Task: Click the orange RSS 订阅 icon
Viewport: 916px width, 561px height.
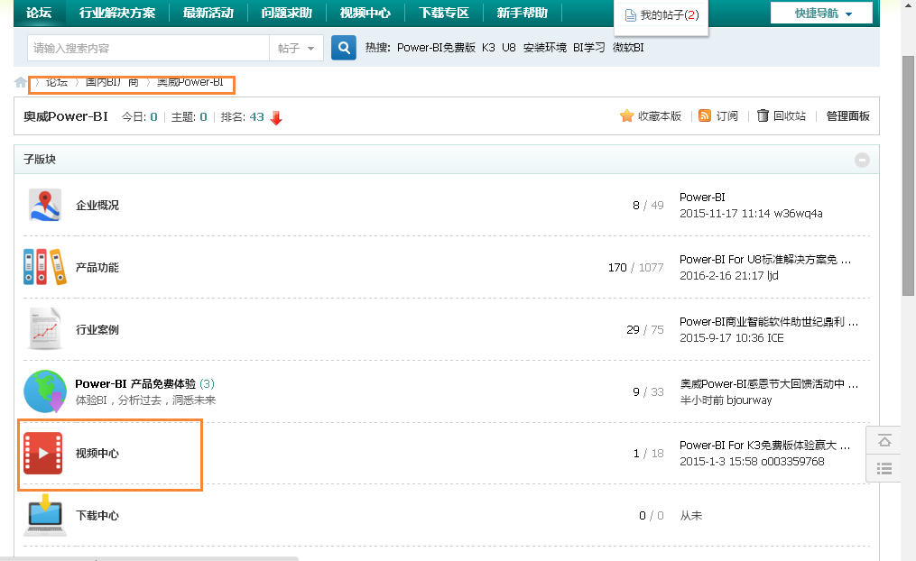Action: pos(705,116)
